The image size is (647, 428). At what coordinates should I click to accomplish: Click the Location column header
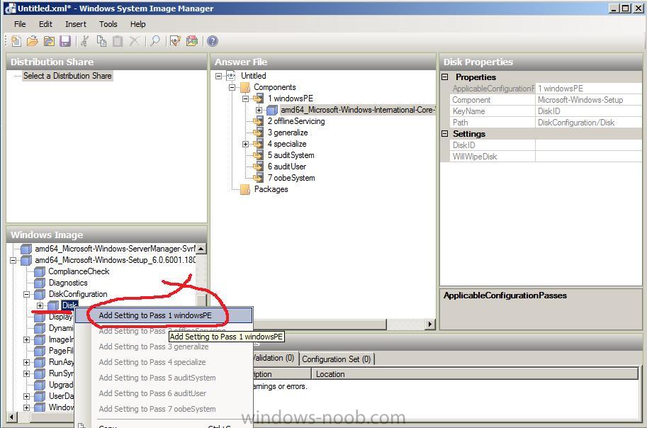[475, 374]
